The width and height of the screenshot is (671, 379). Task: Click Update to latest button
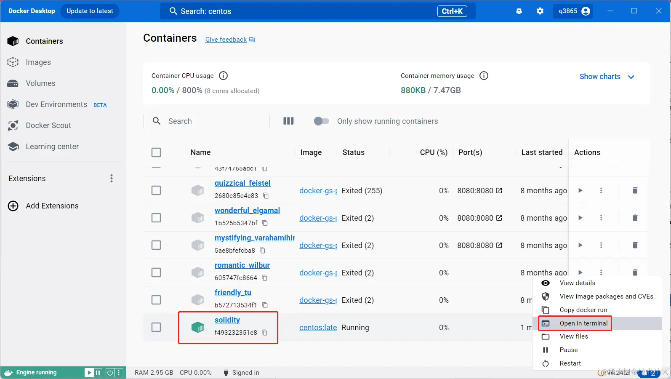coord(90,11)
